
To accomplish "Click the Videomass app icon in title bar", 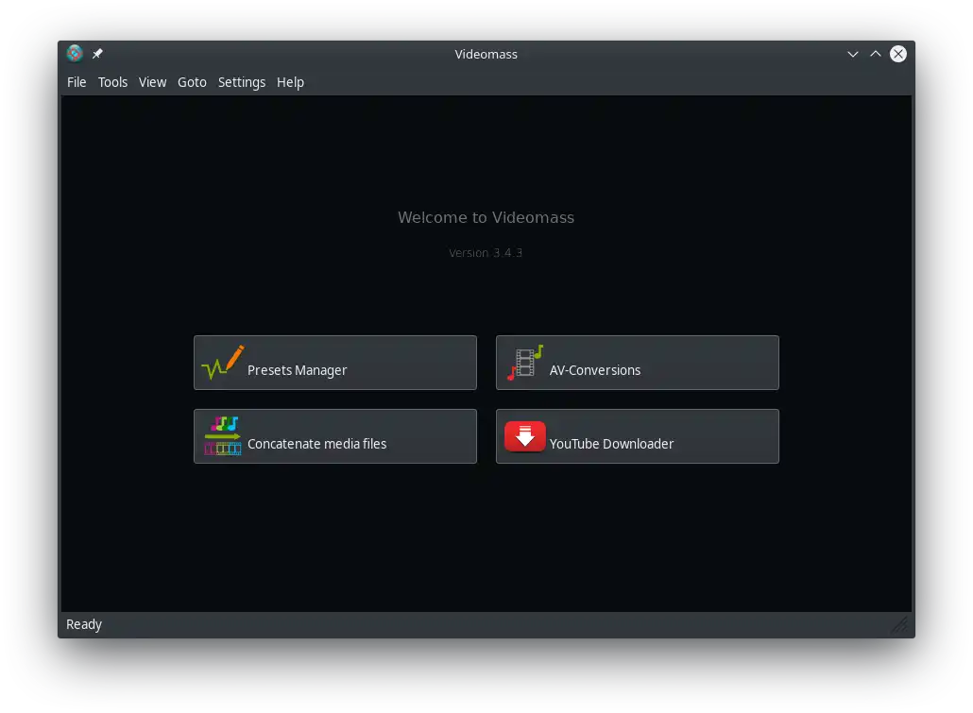I will click(75, 54).
